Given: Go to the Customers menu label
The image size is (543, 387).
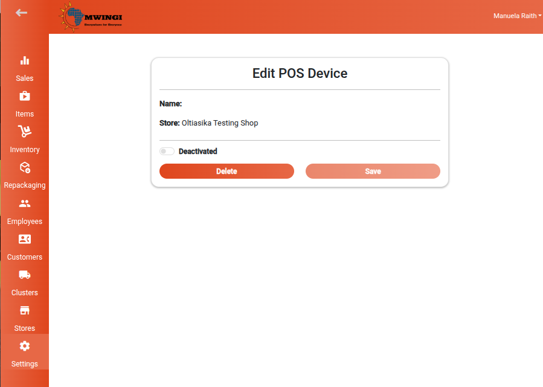Looking at the screenshot, I should click(x=25, y=257).
